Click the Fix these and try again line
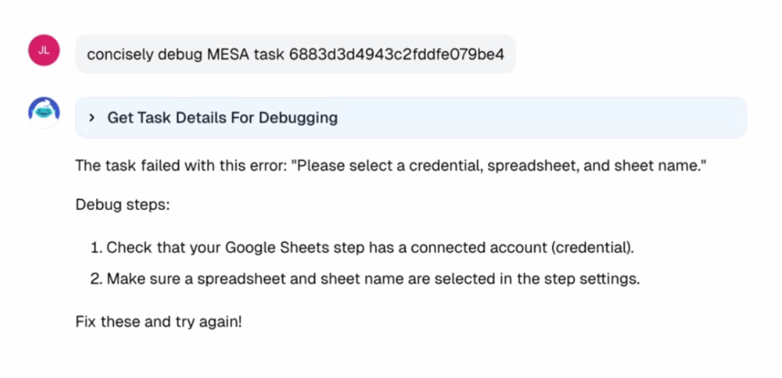Viewport: 782px width, 378px height. pyautogui.click(x=159, y=321)
